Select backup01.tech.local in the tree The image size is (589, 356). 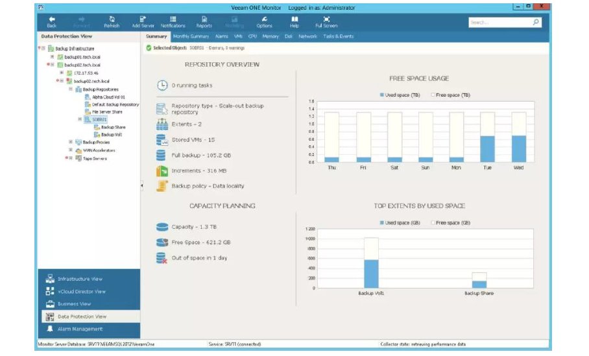(x=82, y=56)
